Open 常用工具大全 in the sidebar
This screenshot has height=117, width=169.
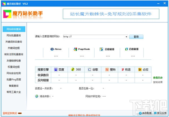14,92
